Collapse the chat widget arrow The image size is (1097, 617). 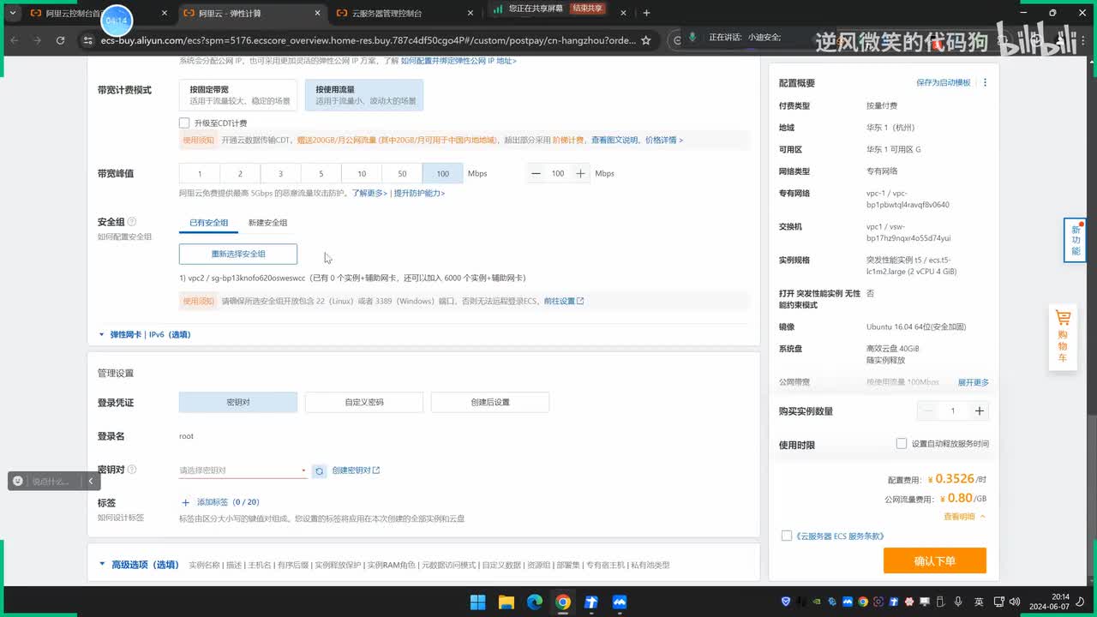[90, 482]
